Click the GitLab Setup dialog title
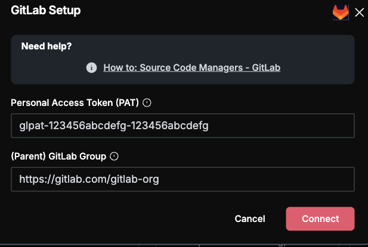 point(46,10)
